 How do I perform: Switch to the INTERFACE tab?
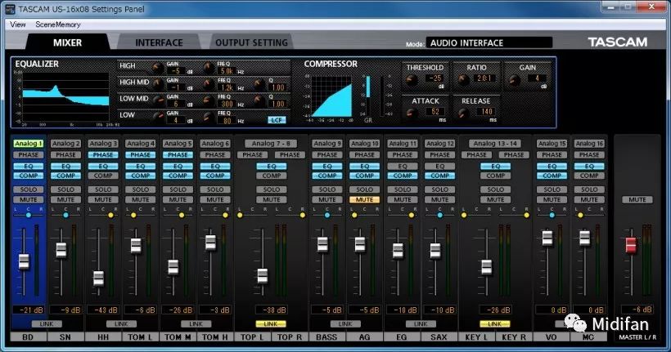click(x=159, y=42)
